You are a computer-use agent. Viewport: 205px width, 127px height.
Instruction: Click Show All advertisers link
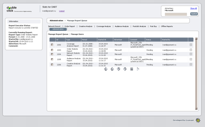pyautogui.click(x=194, y=8)
